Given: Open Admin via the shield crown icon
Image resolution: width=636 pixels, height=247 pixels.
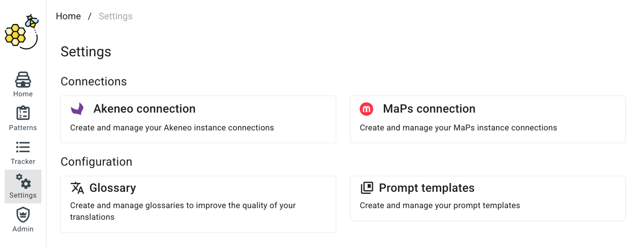Looking at the screenshot, I should coord(23,215).
